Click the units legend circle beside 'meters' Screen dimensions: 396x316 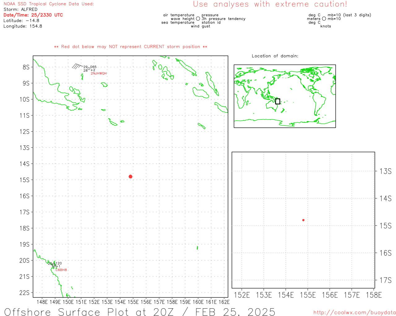(x=324, y=19)
